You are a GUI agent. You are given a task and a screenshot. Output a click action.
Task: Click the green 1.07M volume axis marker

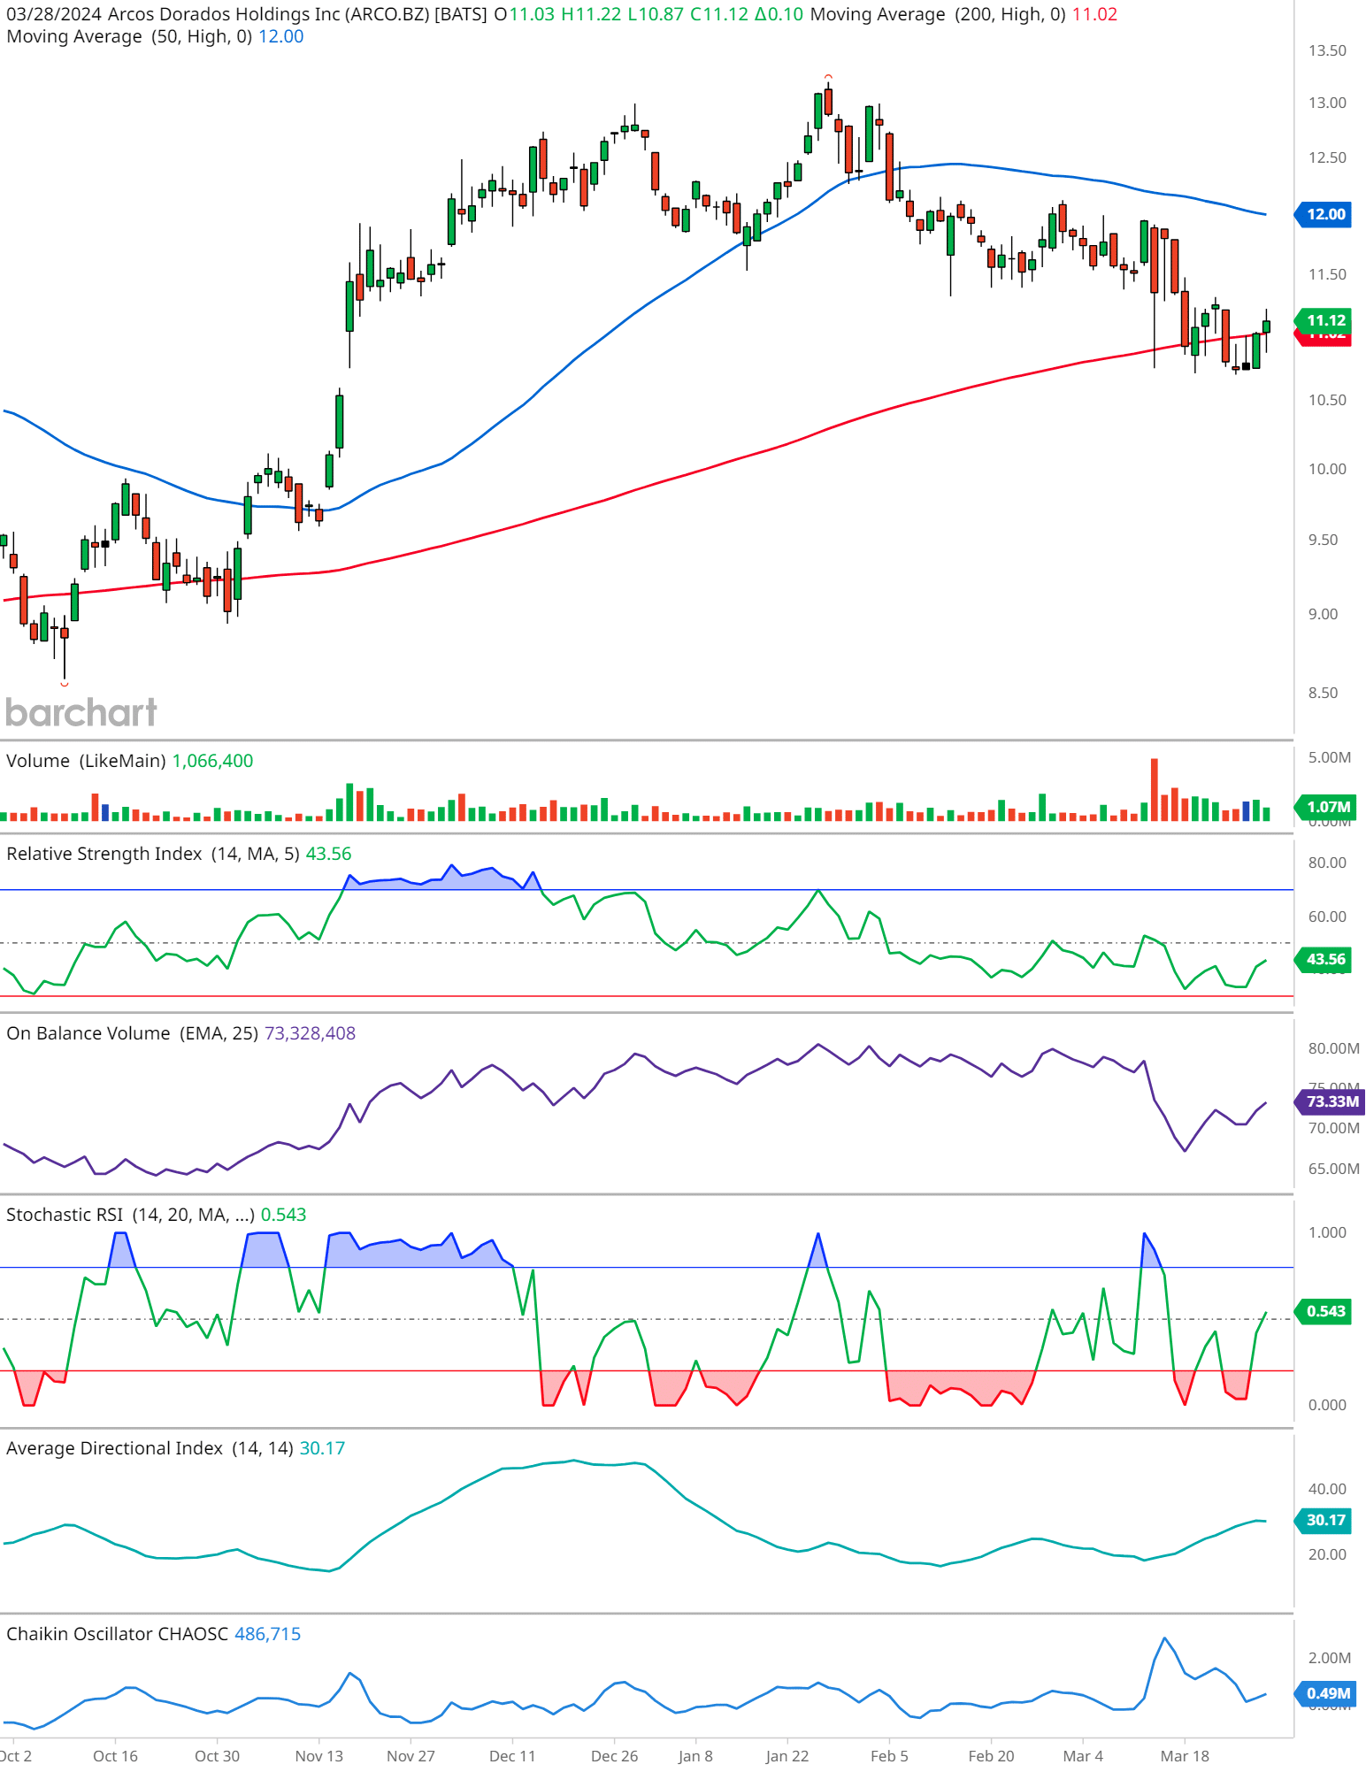click(x=1324, y=807)
